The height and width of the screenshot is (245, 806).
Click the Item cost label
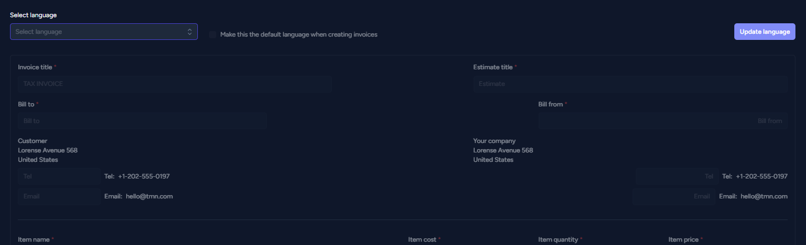(422, 239)
